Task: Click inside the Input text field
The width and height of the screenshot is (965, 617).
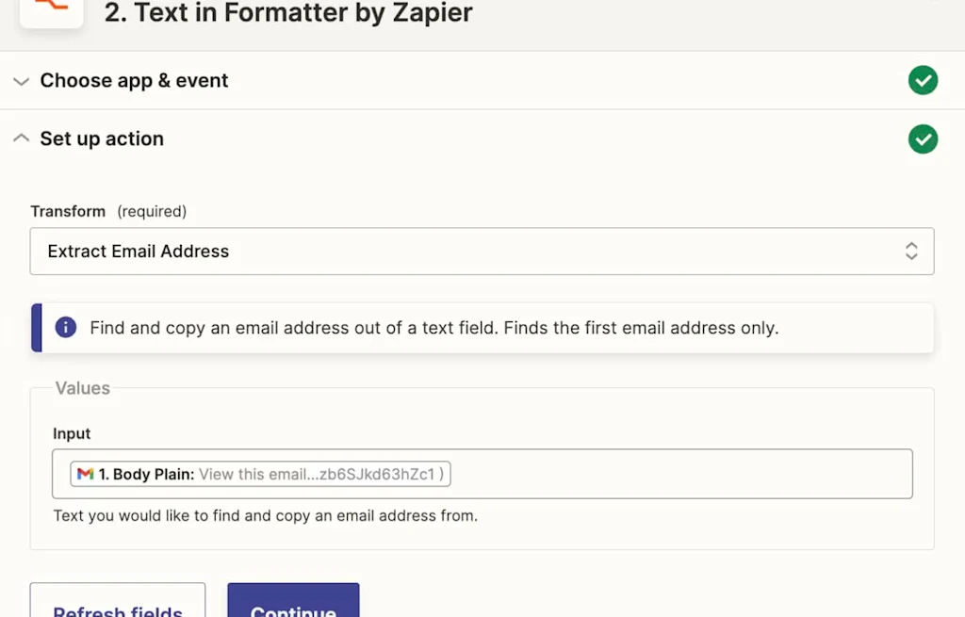Action: tap(660, 474)
